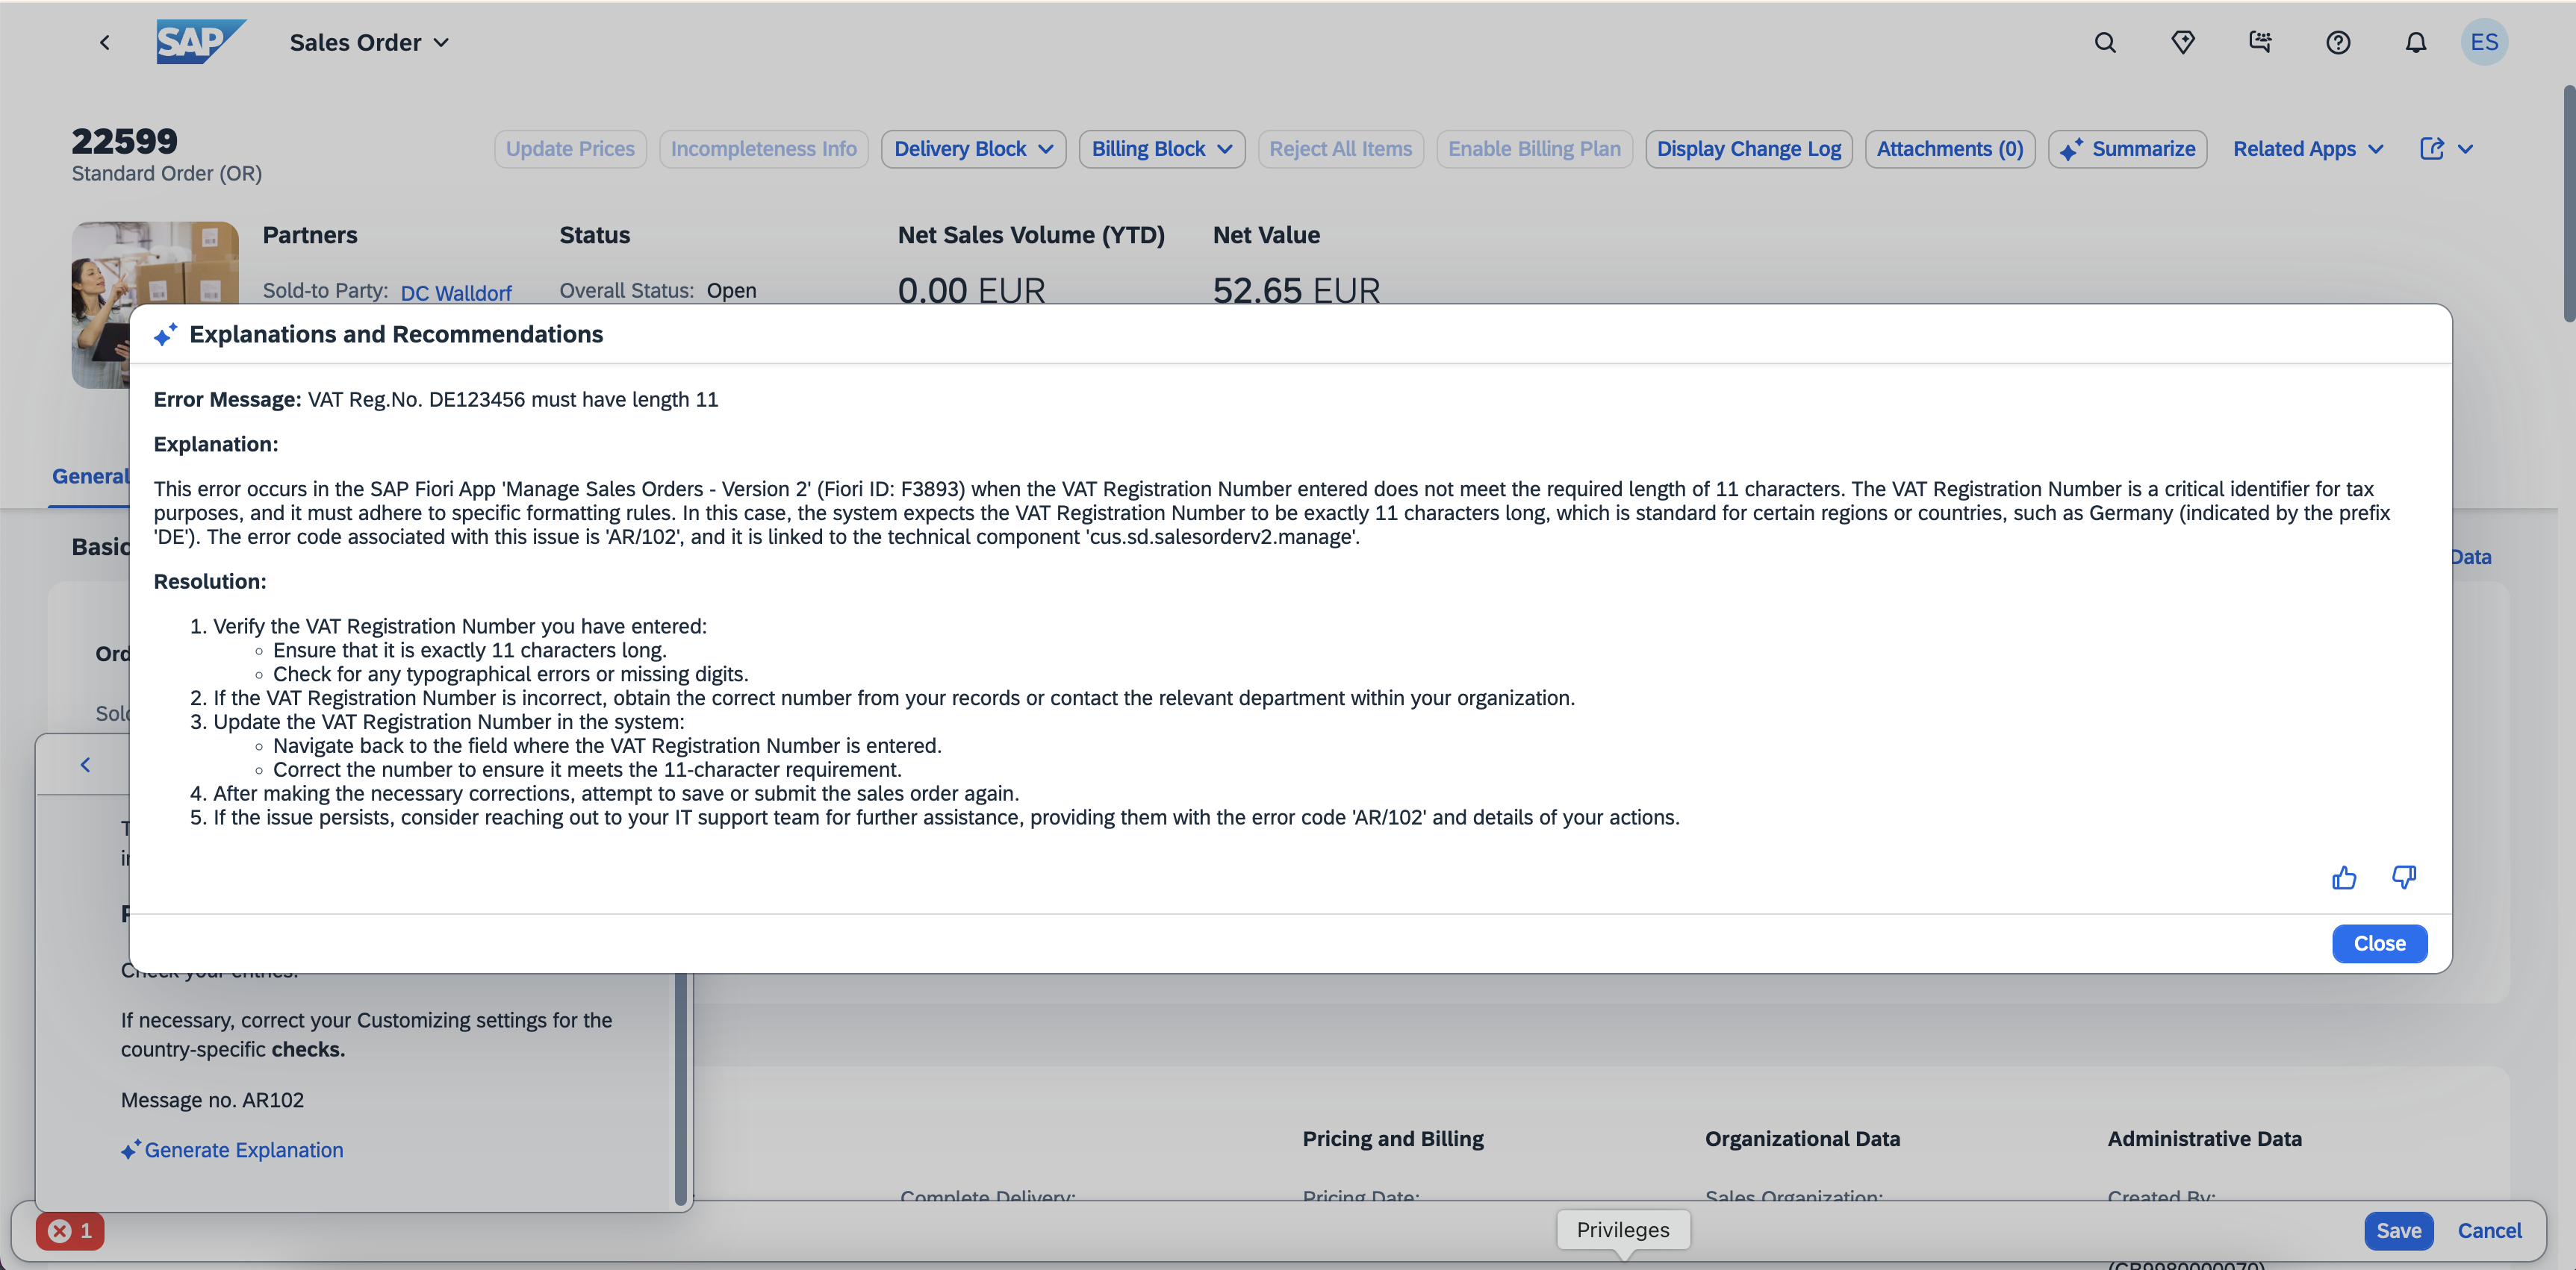This screenshot has height=1270, width=2576.
Task: Open the Related Apps menu
Action: click(2307, 149)
